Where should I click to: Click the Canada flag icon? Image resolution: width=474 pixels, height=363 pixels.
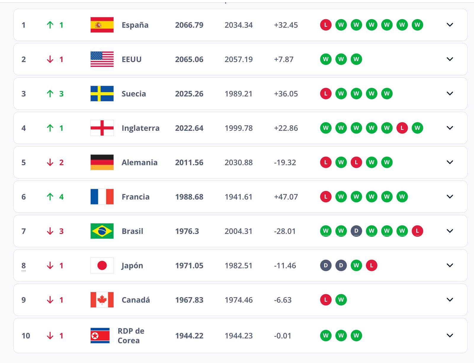point(102,300)
